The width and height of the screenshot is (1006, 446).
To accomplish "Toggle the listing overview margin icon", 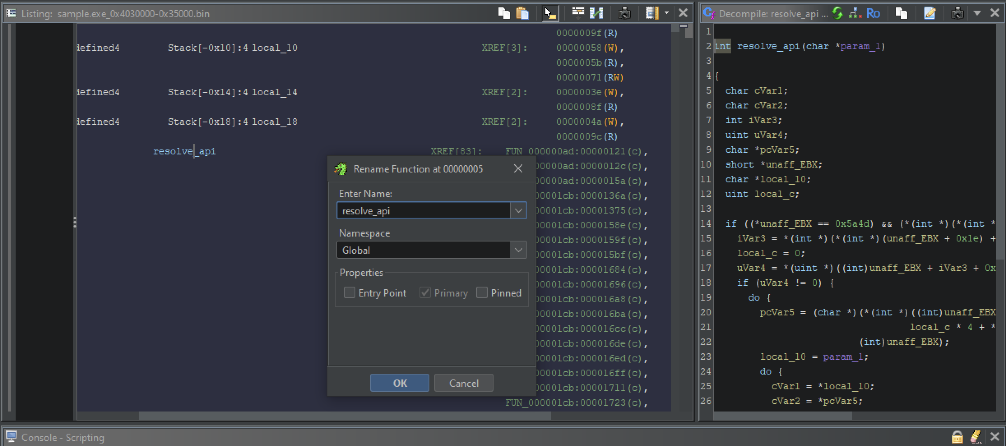I will pos(652,13).
